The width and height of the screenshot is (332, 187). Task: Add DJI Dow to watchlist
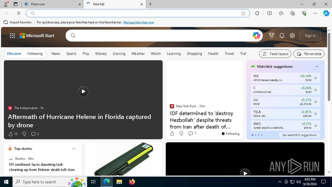point(316,102)
